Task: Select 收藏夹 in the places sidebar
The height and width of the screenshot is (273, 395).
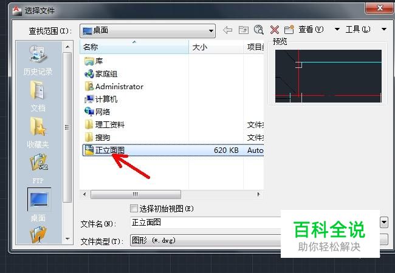Action: tap(38, 132)
